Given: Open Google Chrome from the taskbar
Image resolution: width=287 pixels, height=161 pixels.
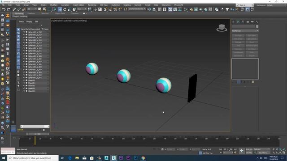Looking at the screenshot, I should click(x=143, y=158).
